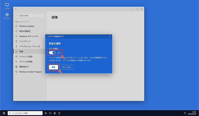Click the Bluetooth tray icon
The image size is (199, 116).
pos(185,113)
